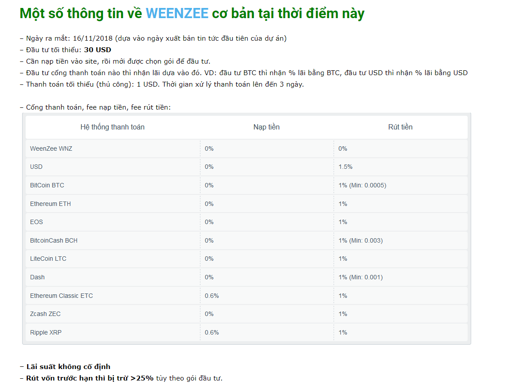
Task: Click the "1% (Min: 0.0005)" BTC withdrawal fee
Action: (362, 185)
